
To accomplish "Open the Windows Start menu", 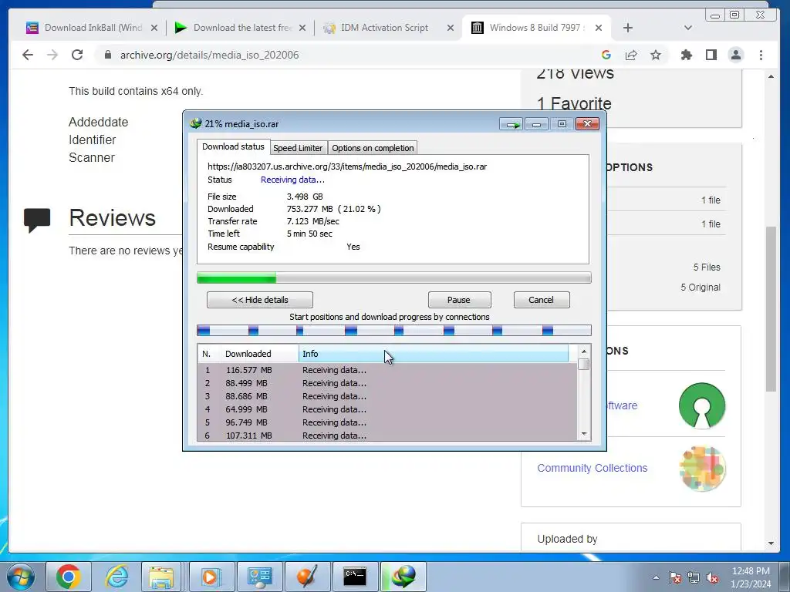I will click(21, 577).
